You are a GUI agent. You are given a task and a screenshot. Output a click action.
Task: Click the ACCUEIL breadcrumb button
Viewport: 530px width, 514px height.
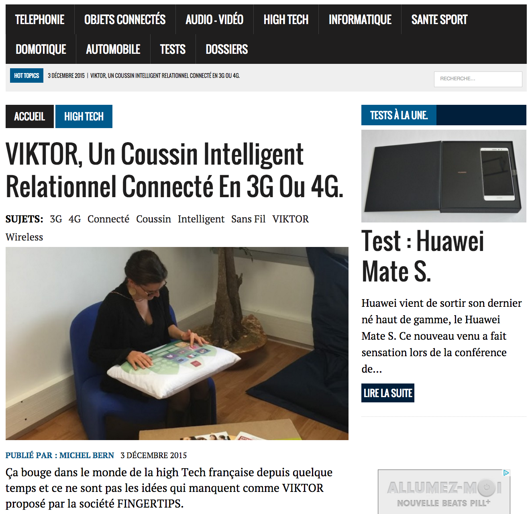29,116
